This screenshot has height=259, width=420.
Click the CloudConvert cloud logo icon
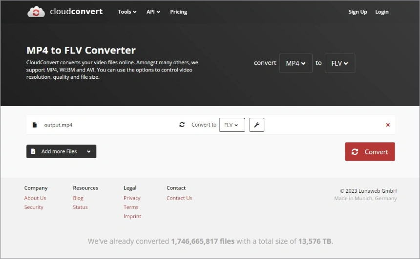pos(36,12)
